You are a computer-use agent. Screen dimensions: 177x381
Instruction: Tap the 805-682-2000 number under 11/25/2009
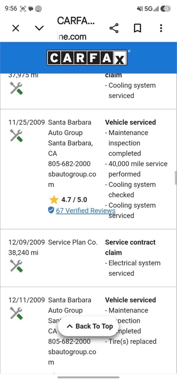(69, 164)
